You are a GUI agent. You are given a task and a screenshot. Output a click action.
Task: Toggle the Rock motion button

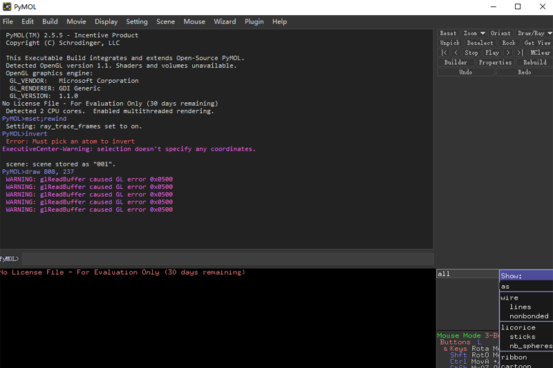pyautogui.click(x=509, y=43)
